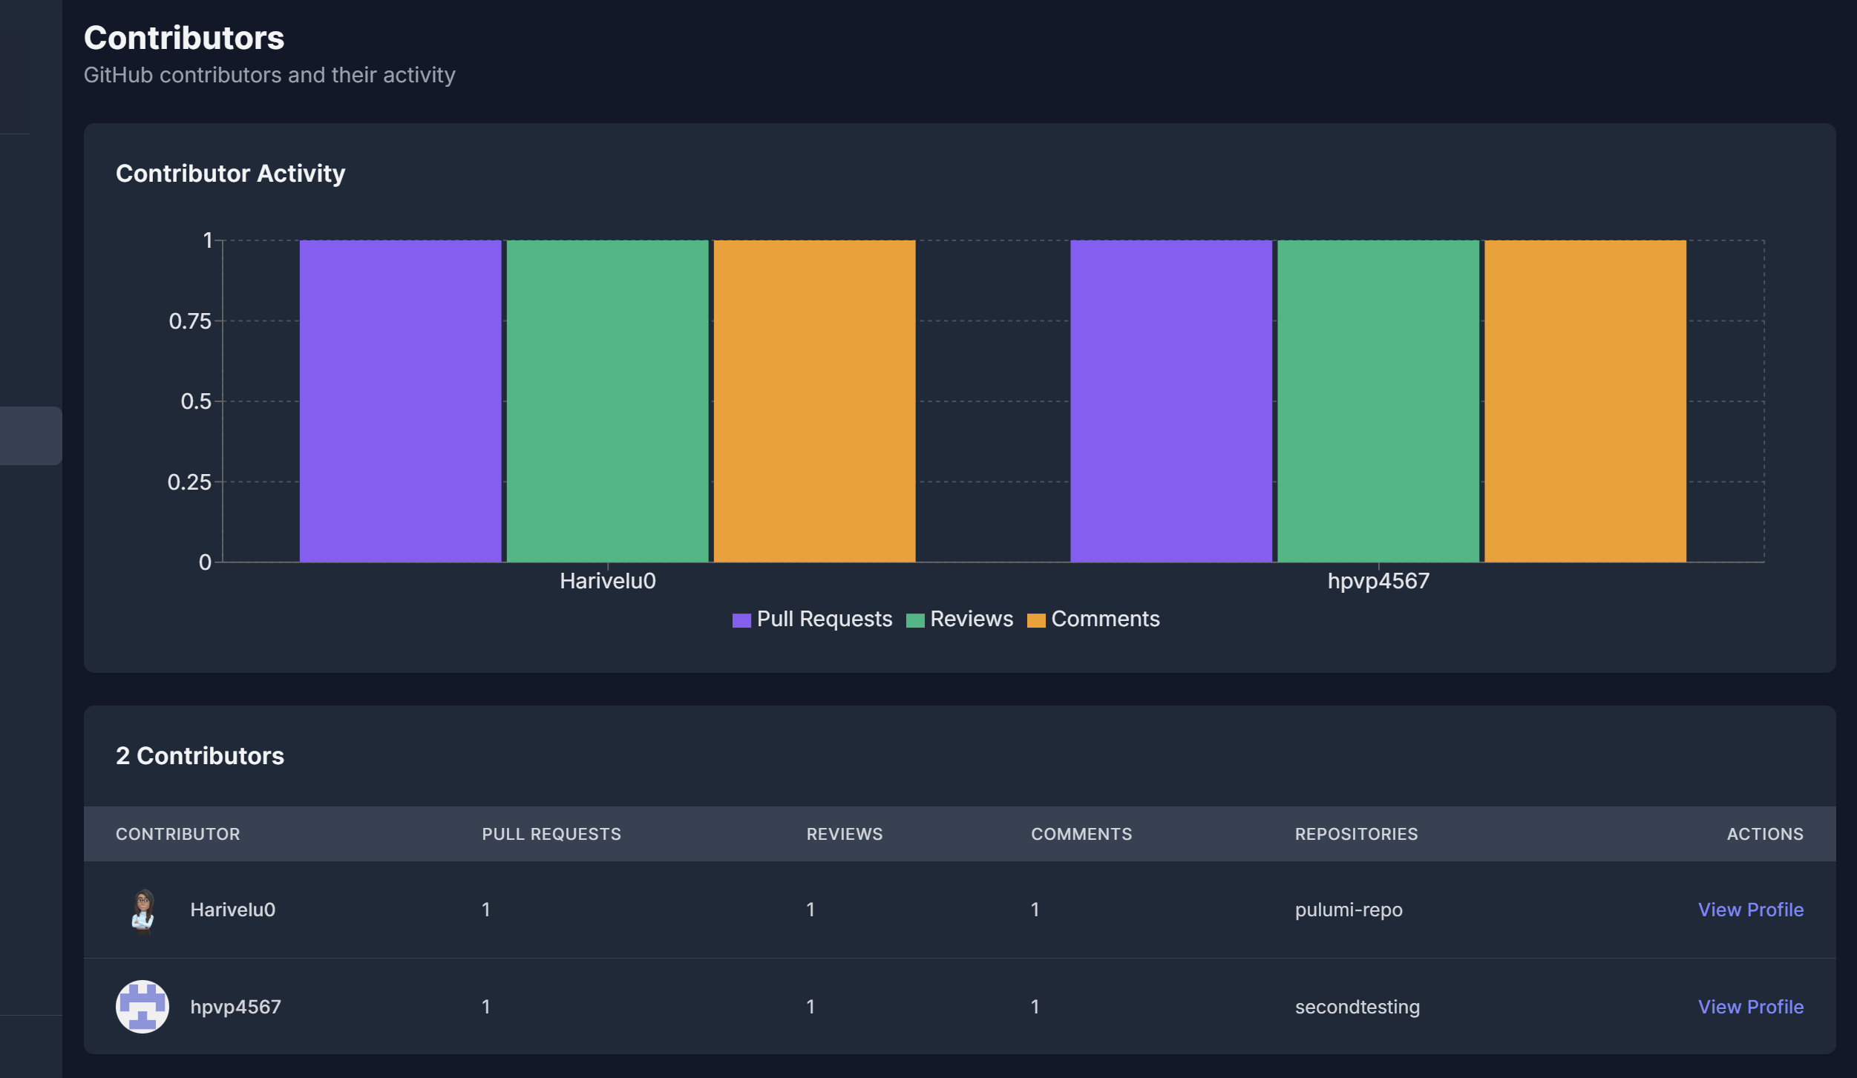This screenshot has height=1078, width=1857.
Task: Click the Pull Requests column header
Action: click(x=551, y=834)
